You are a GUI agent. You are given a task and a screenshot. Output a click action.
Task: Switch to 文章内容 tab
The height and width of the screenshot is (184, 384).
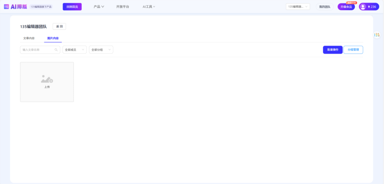(29, 38)
